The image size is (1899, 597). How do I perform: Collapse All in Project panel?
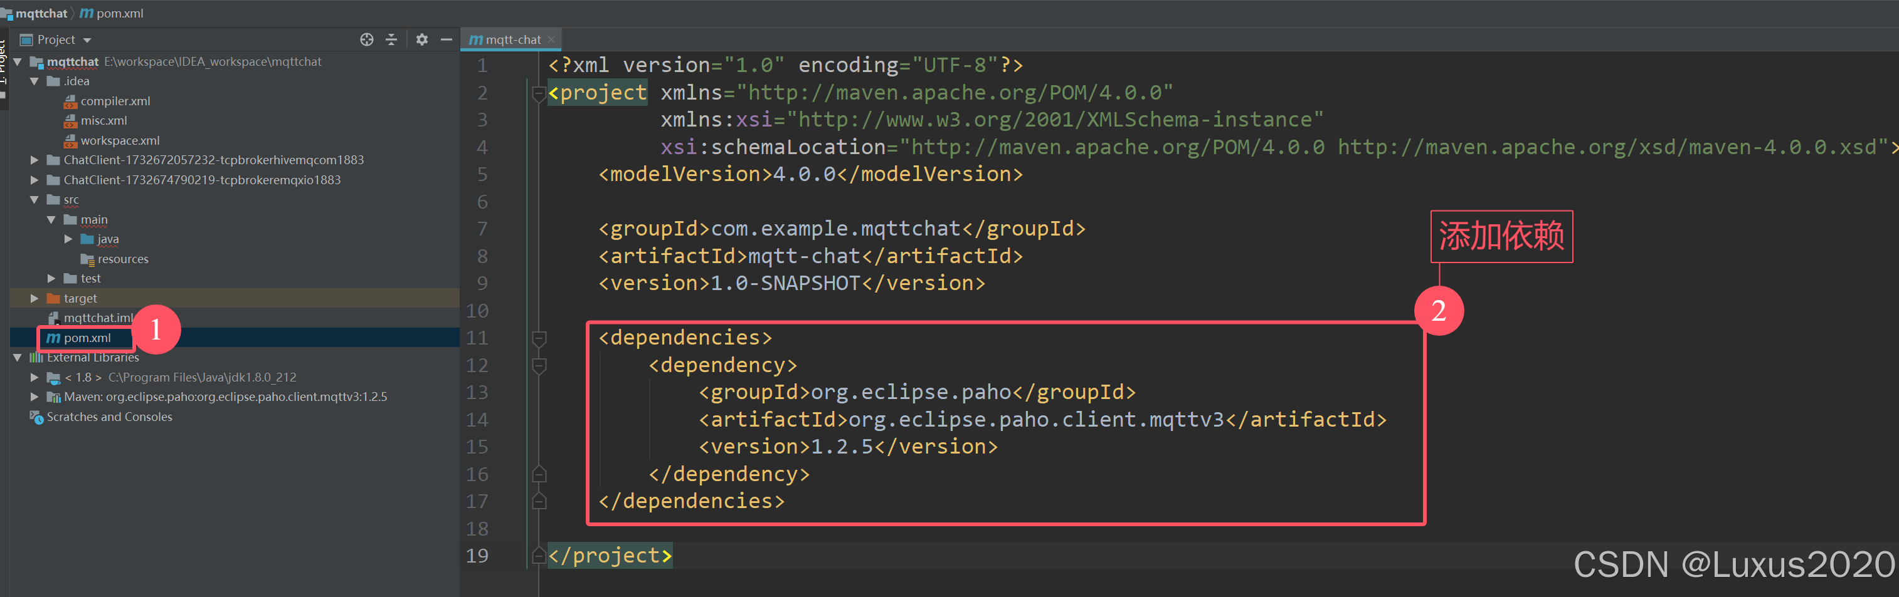tap(391, 39)
